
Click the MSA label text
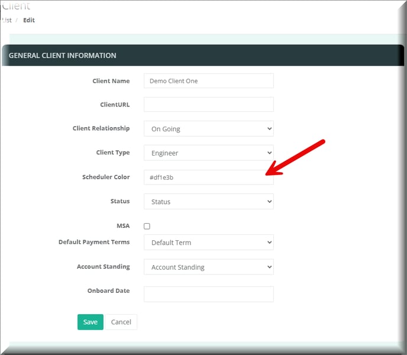point(123,226)
